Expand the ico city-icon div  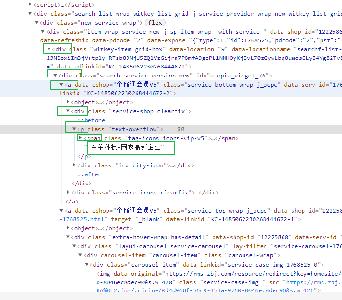[74, 165]
